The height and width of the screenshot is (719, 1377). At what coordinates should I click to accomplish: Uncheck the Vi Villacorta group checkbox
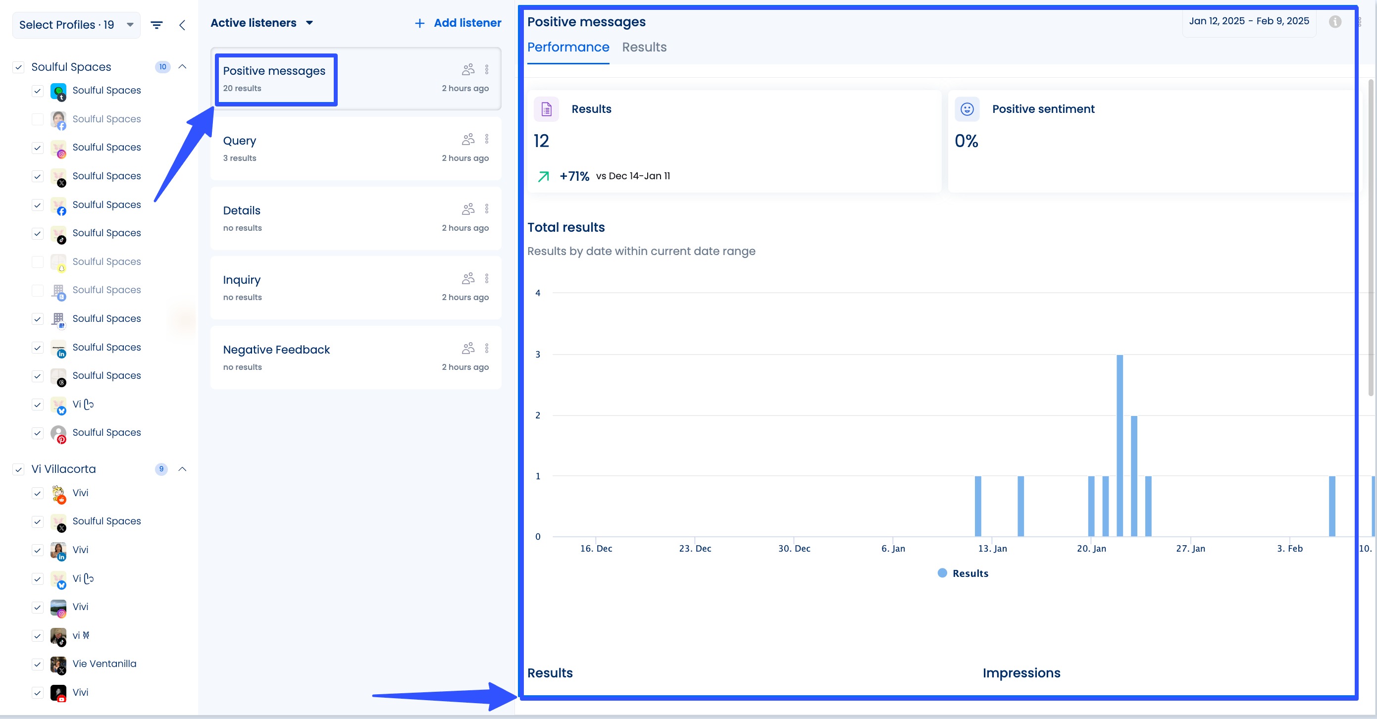[19, 470]
